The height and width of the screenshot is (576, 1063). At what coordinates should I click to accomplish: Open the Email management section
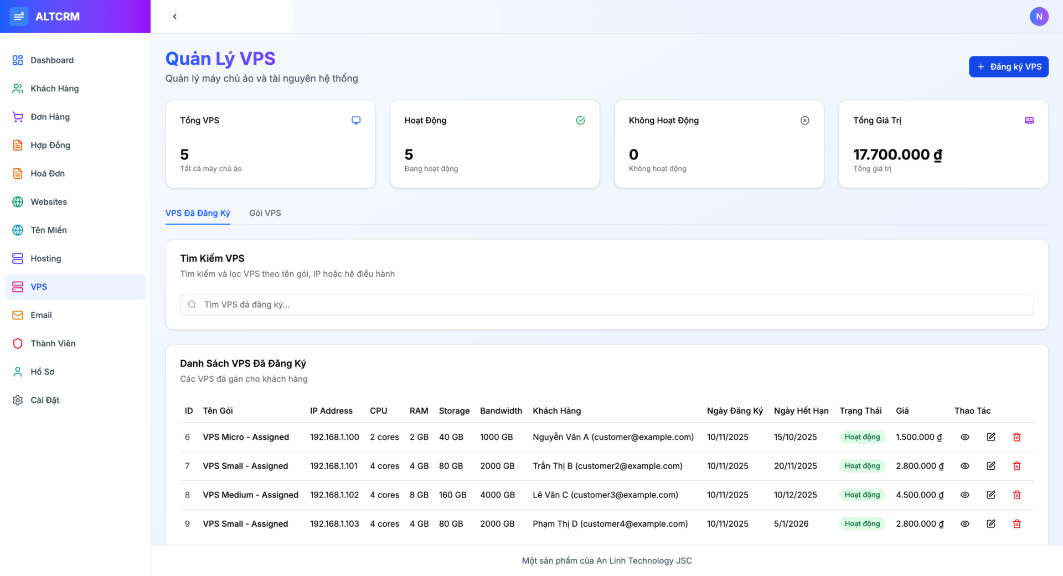click(41, 315)
